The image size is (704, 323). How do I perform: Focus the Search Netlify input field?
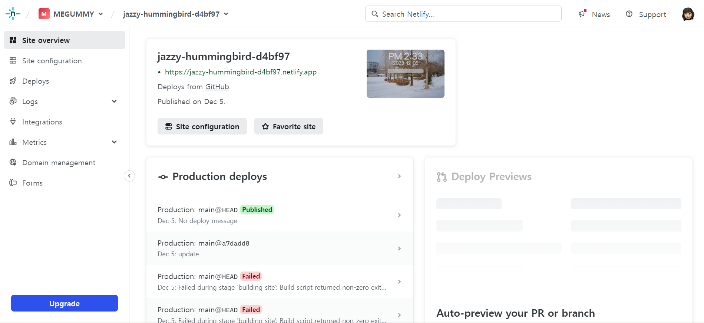coord(463,14)
